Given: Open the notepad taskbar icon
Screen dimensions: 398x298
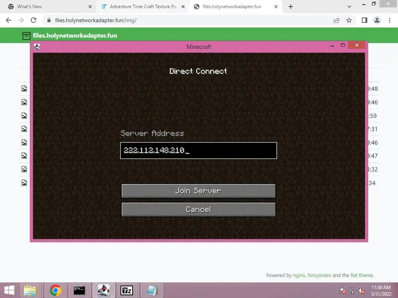Looking at the screenshot, I should (x=152, y=290).
